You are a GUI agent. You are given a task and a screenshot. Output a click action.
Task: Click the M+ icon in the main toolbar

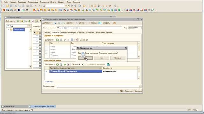(107, 6)
